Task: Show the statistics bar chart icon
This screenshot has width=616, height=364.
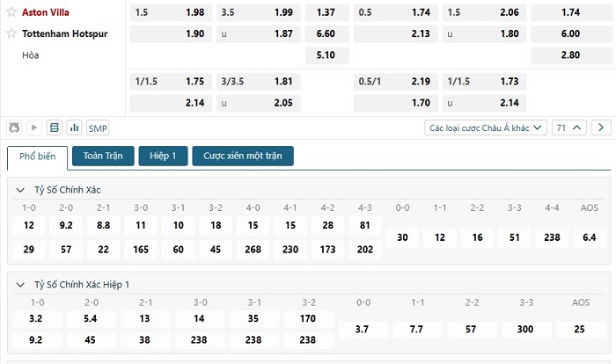Action: tap(74, 127)
